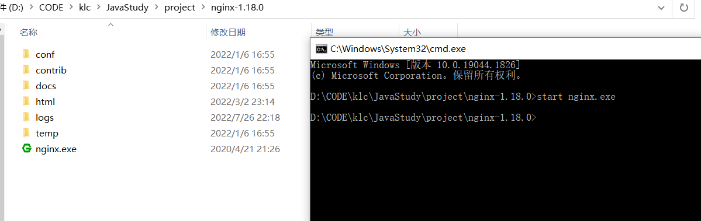Click the green nginx.exe file icon
This screenshot has width=701, height=221.
27,148
